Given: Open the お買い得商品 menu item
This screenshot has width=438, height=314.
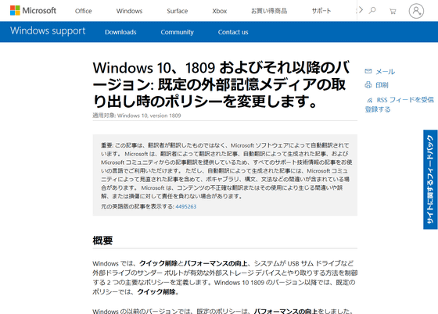Looking at the screenshot, I should coord(269,11).
